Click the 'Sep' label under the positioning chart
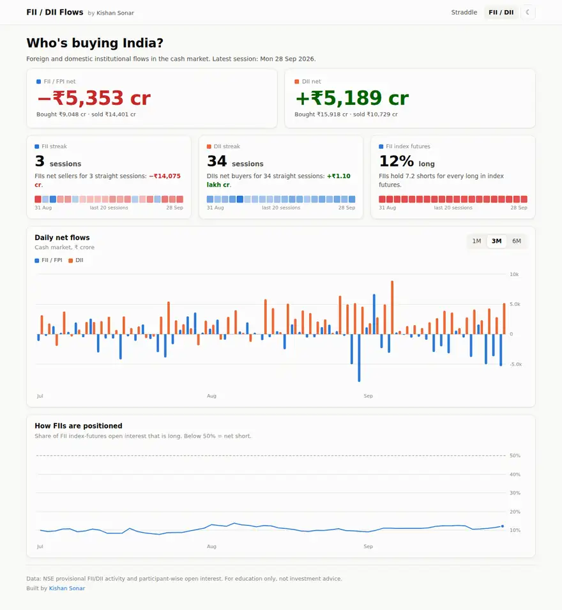The height and width of the screenshot is (610, 562). click(x=368, y=547)
